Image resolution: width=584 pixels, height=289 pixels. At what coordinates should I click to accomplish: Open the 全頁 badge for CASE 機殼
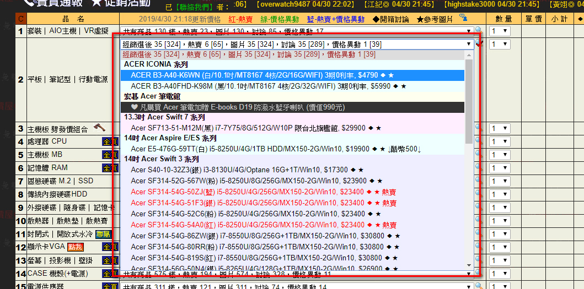(x=110, y=274)
